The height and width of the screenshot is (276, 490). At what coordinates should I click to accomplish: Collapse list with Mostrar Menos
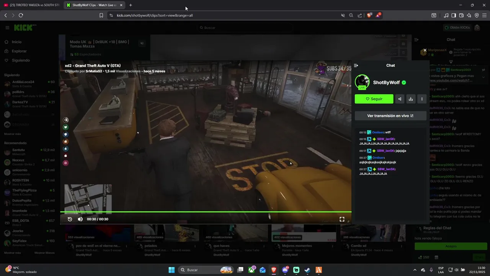pyautogui.click(x=45, y=253)
